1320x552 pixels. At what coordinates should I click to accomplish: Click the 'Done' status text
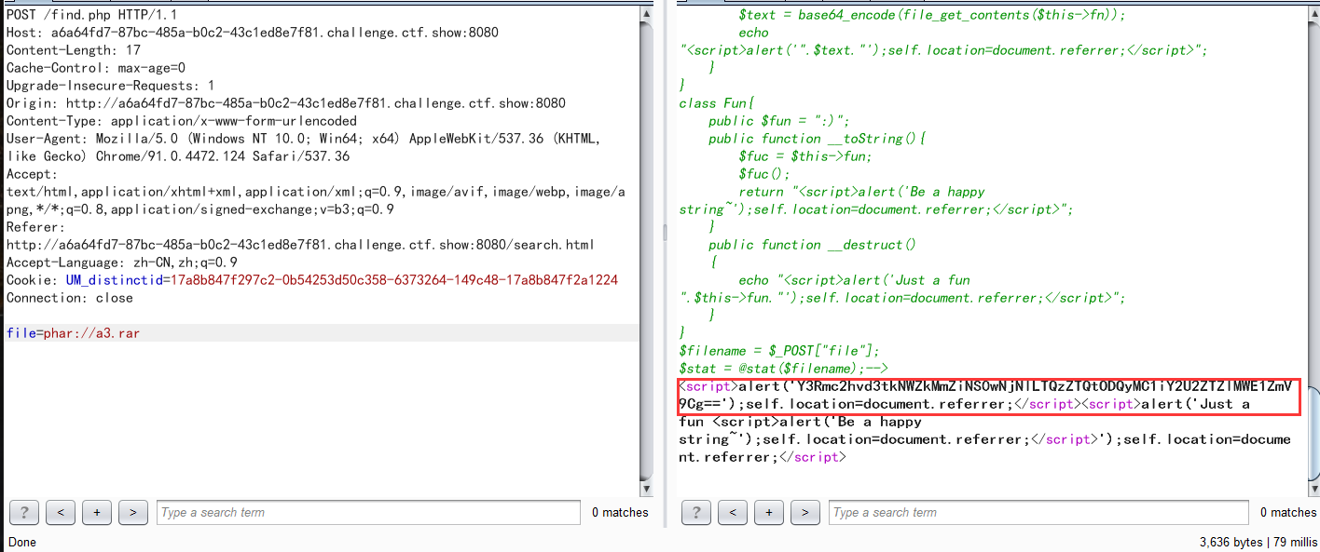point(21,542)
